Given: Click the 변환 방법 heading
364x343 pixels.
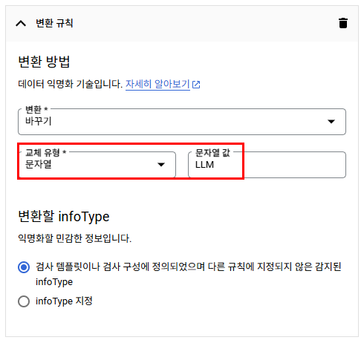Looking at the screenshot, I should pyautogui.click(x=44, y=62).
